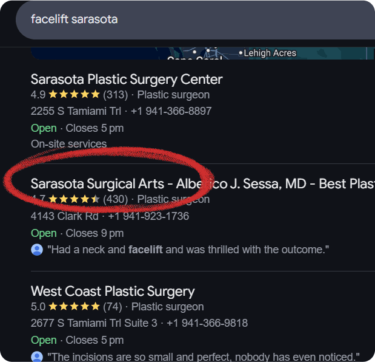Click phone number +1 941-366-9818

point(207,323)
